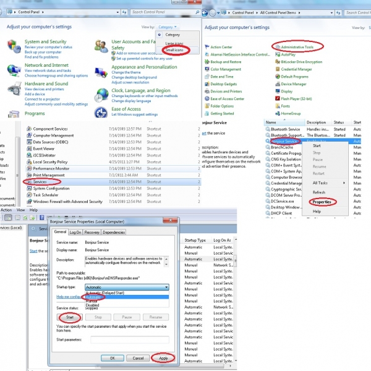This screenshot has height=371, width=371.
Task: Click the Color Management icon
Action: coord(207,69)
